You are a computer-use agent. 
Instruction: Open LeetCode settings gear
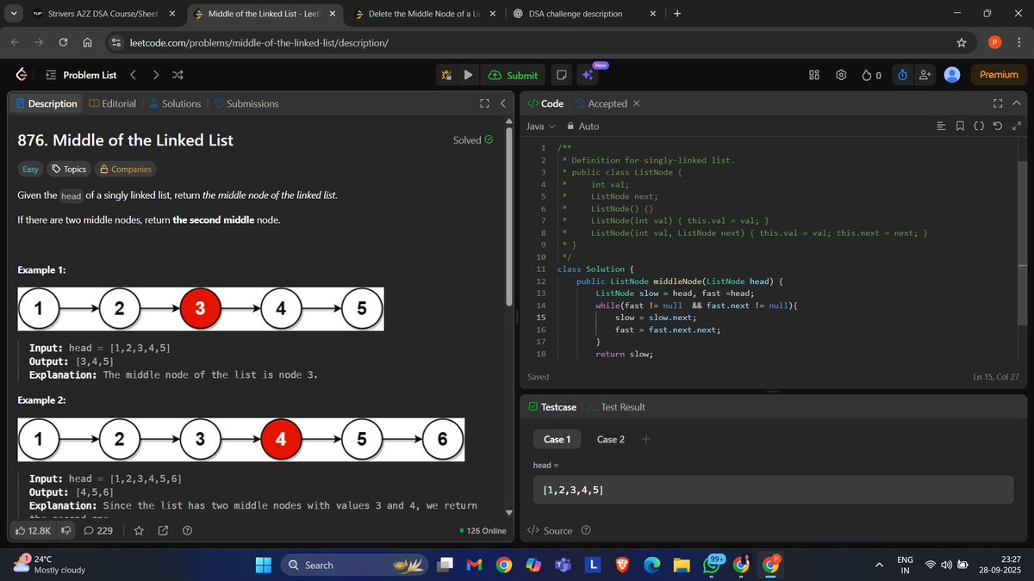(841, 75)
